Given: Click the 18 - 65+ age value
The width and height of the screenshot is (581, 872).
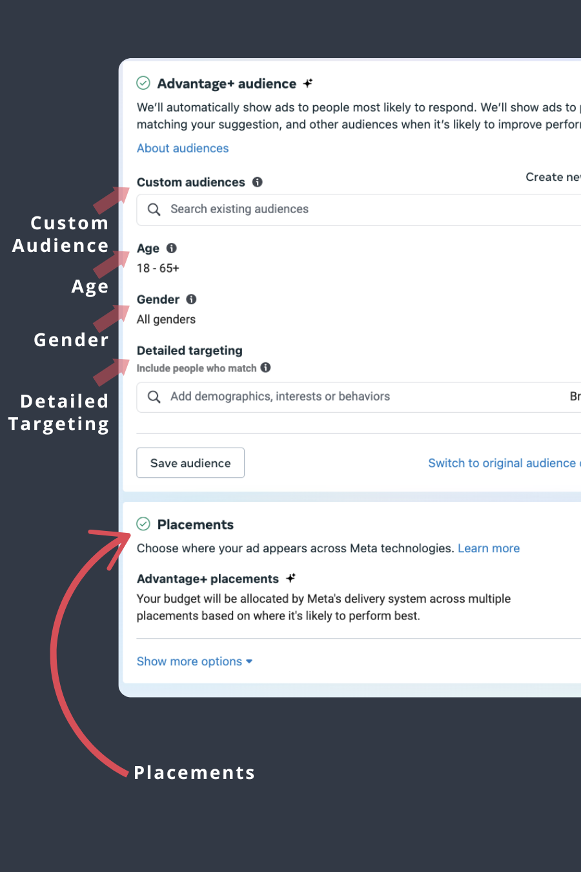Looking at the screenshot, I should 158,268.
